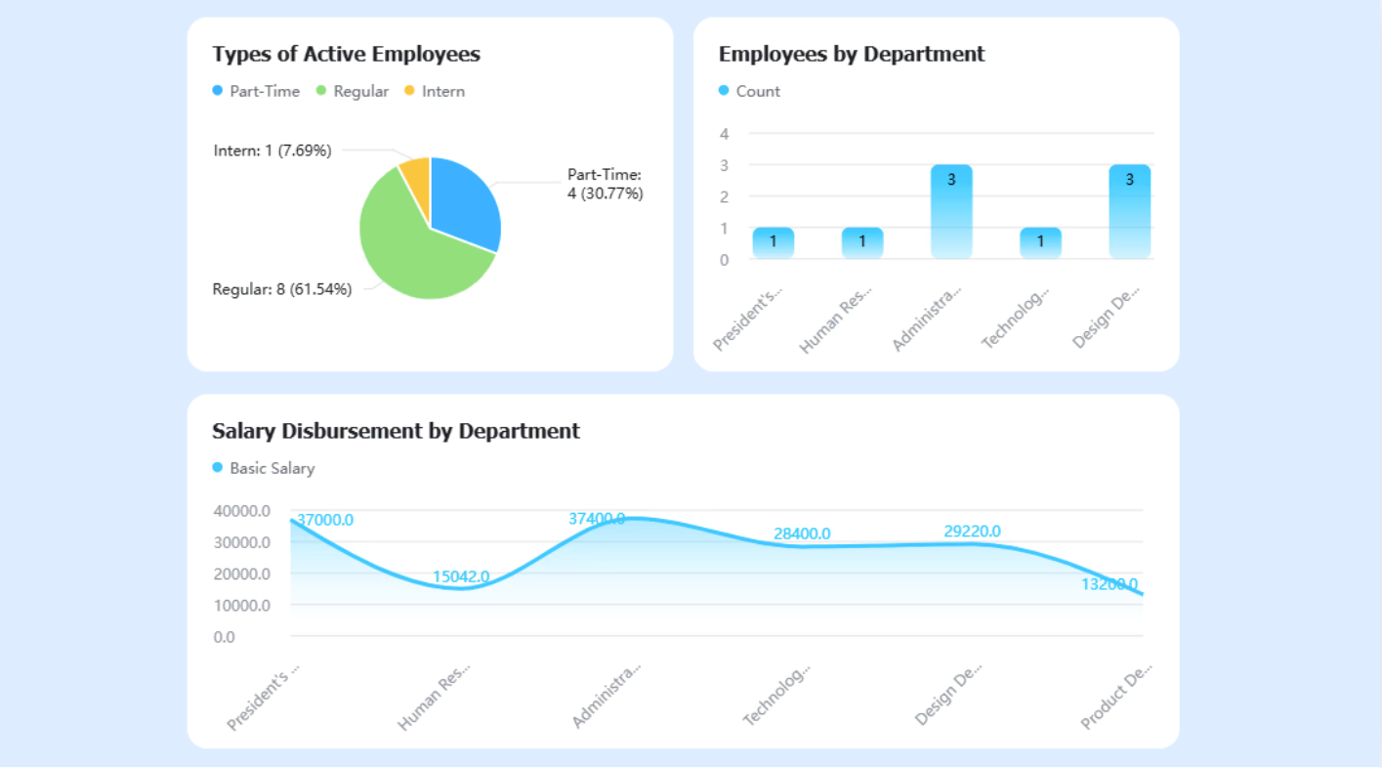Click the 37000.0 salary data label
This screenshot has width=1382, height=768.
(325, 520)
